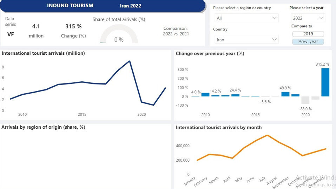Click the July peak on the monthly line
The image size is (336, 189).
coord(268,135)
